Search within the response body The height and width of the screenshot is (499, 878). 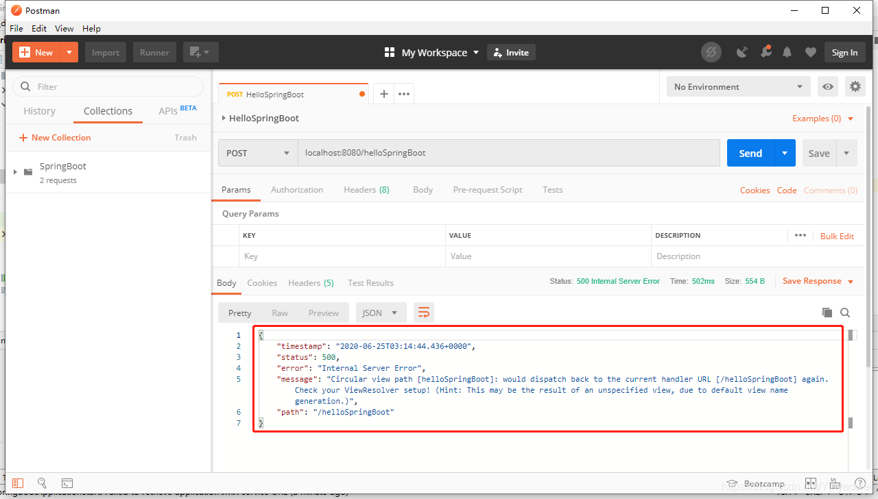pyautogui.click(x=845, y=313)
